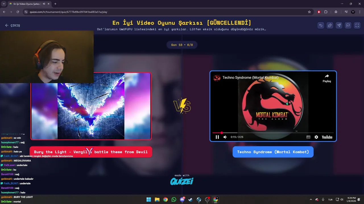Viewport: 364px width, 204px height.
Task: Open File Explorer from taskbar
Action: 157,199
